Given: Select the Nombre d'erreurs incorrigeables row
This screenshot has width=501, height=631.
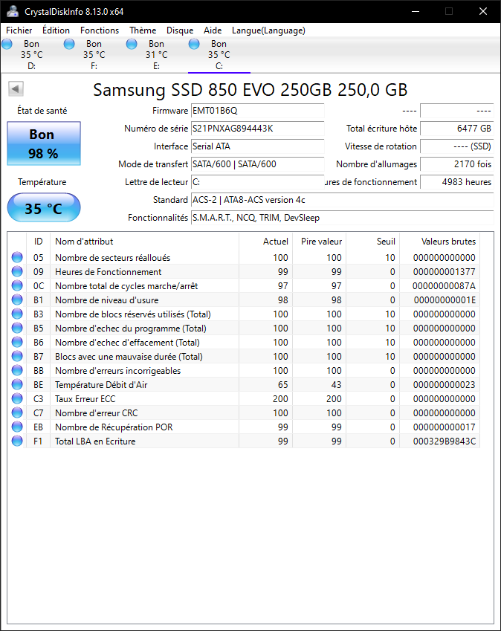Looking at the screenshot, I should tap(244, 370).
